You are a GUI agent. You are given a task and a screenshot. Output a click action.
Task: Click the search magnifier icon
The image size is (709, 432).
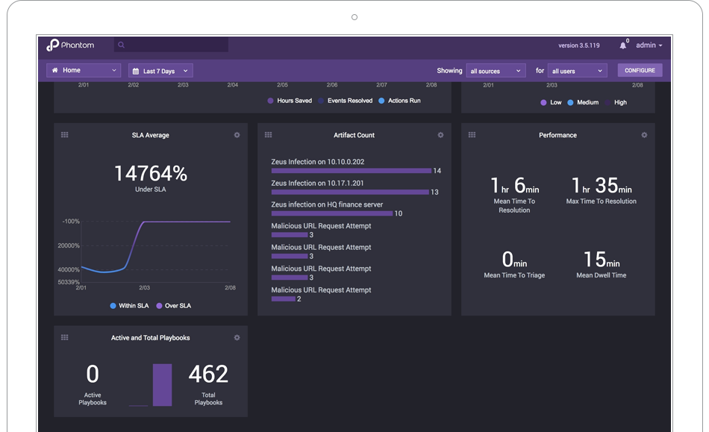click(x=121, y=45)
